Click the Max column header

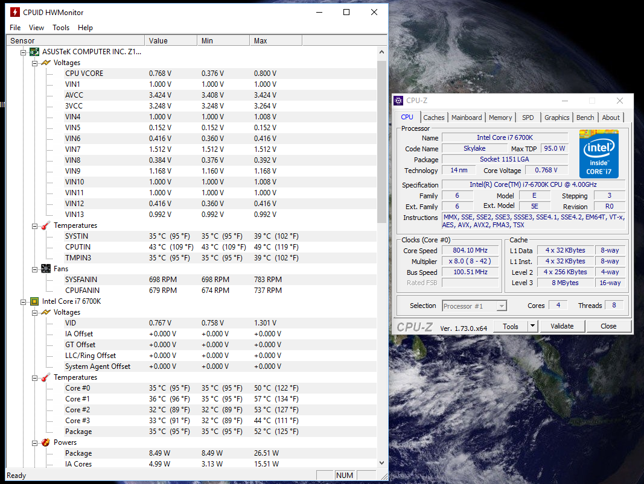pyautogui.click(x=276, y=40)
